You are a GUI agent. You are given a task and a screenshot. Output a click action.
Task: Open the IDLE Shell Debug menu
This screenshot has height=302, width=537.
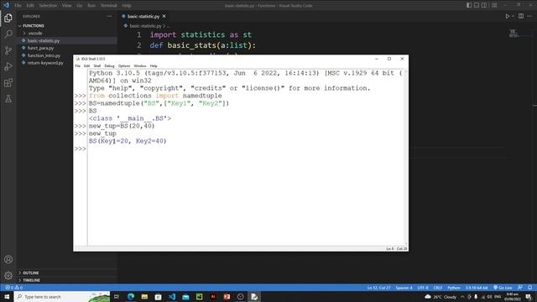pyautogui.click(x=109, y=65)
